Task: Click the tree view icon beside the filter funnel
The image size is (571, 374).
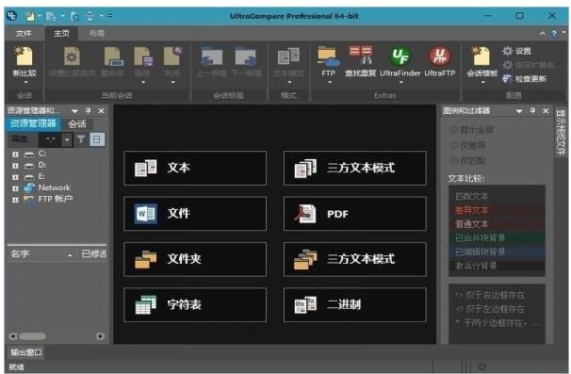Action: coord(97,139)
